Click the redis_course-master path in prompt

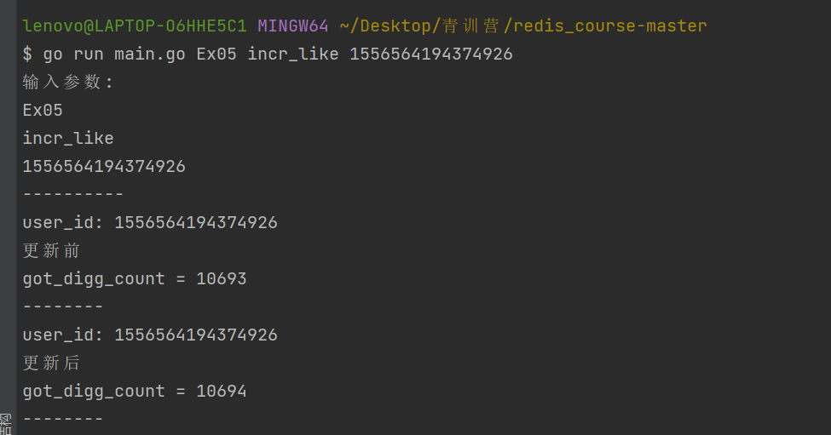pos(610,26)
